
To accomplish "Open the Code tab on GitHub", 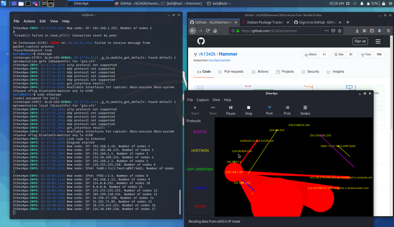I will (x=204, y=71).
